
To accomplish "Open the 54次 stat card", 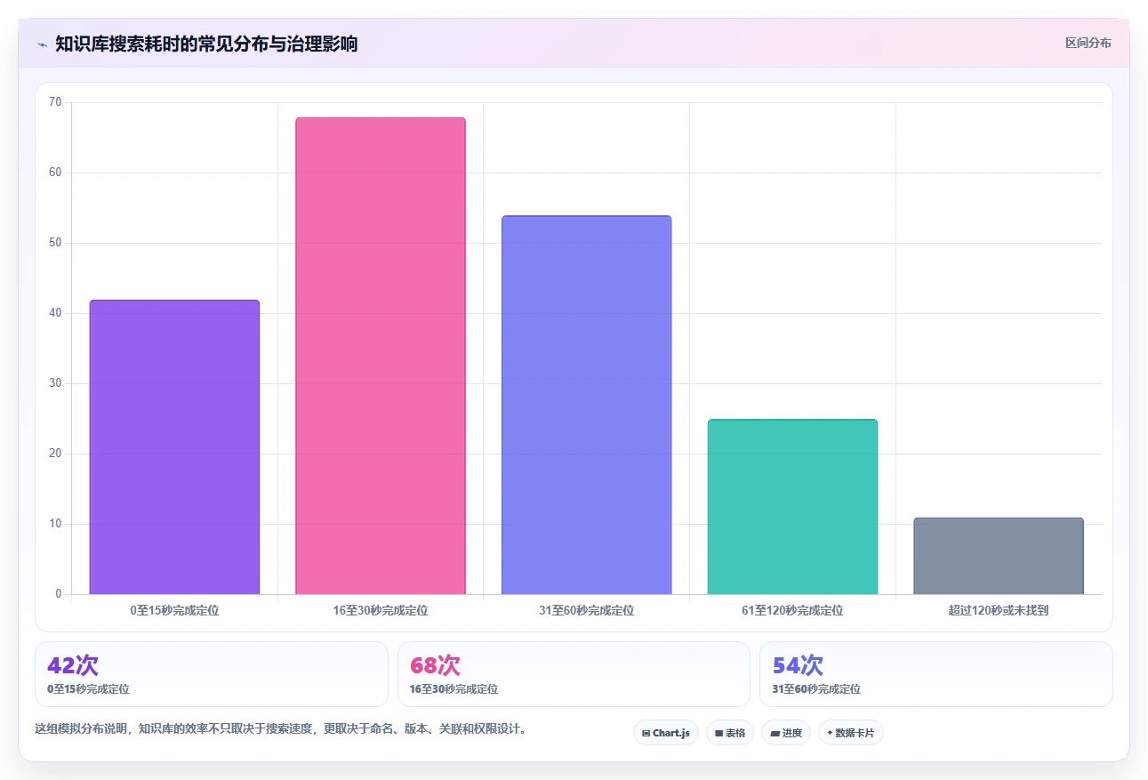I will (x=936, y=674).
